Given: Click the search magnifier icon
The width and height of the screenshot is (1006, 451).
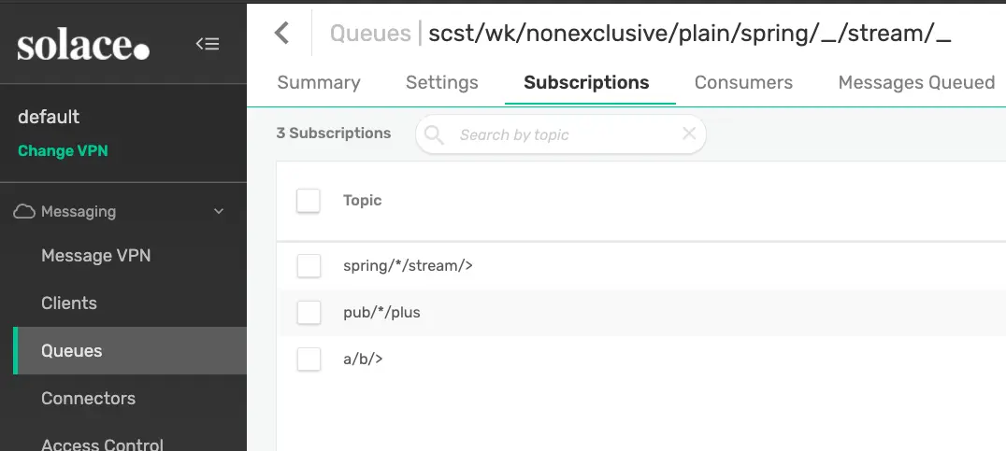Looking at the screenshot, I should [434, 135].
